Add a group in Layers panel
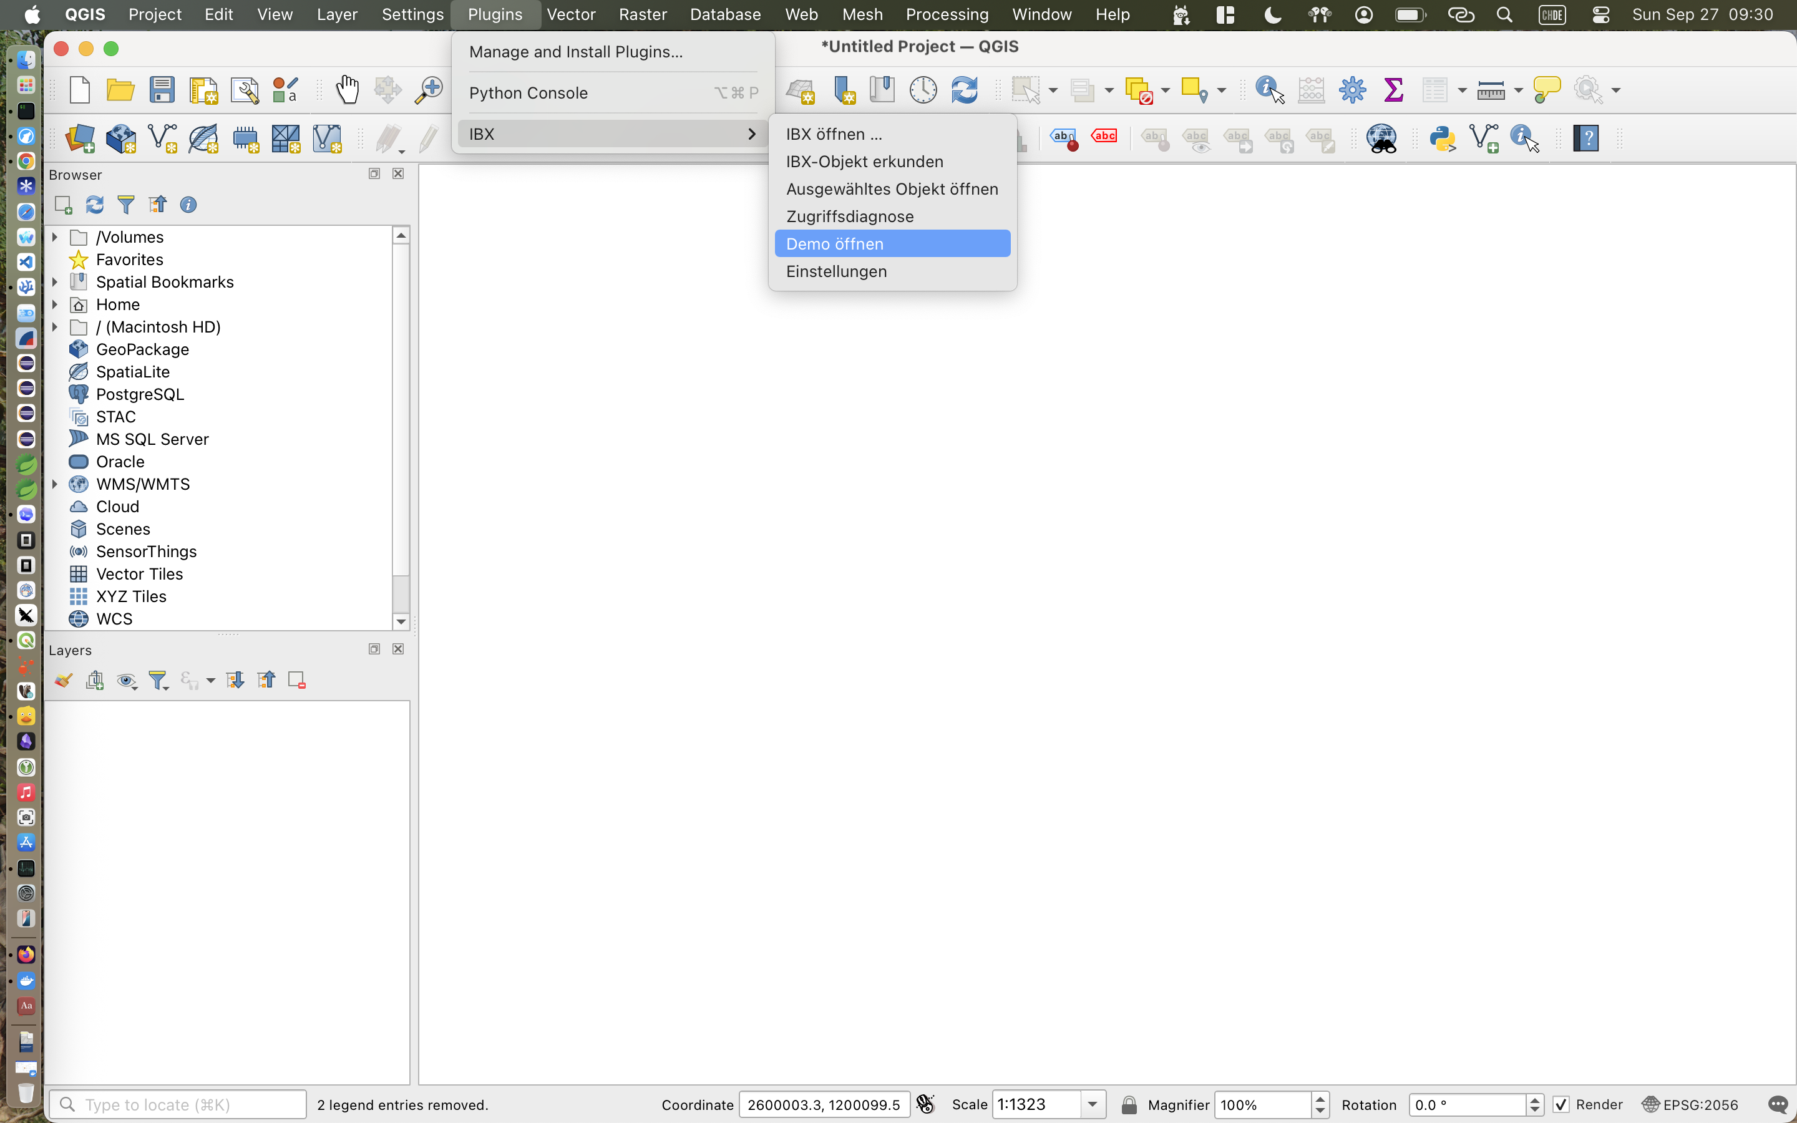This screenshot has height=1123, width=1797. (x=95, y=680)
